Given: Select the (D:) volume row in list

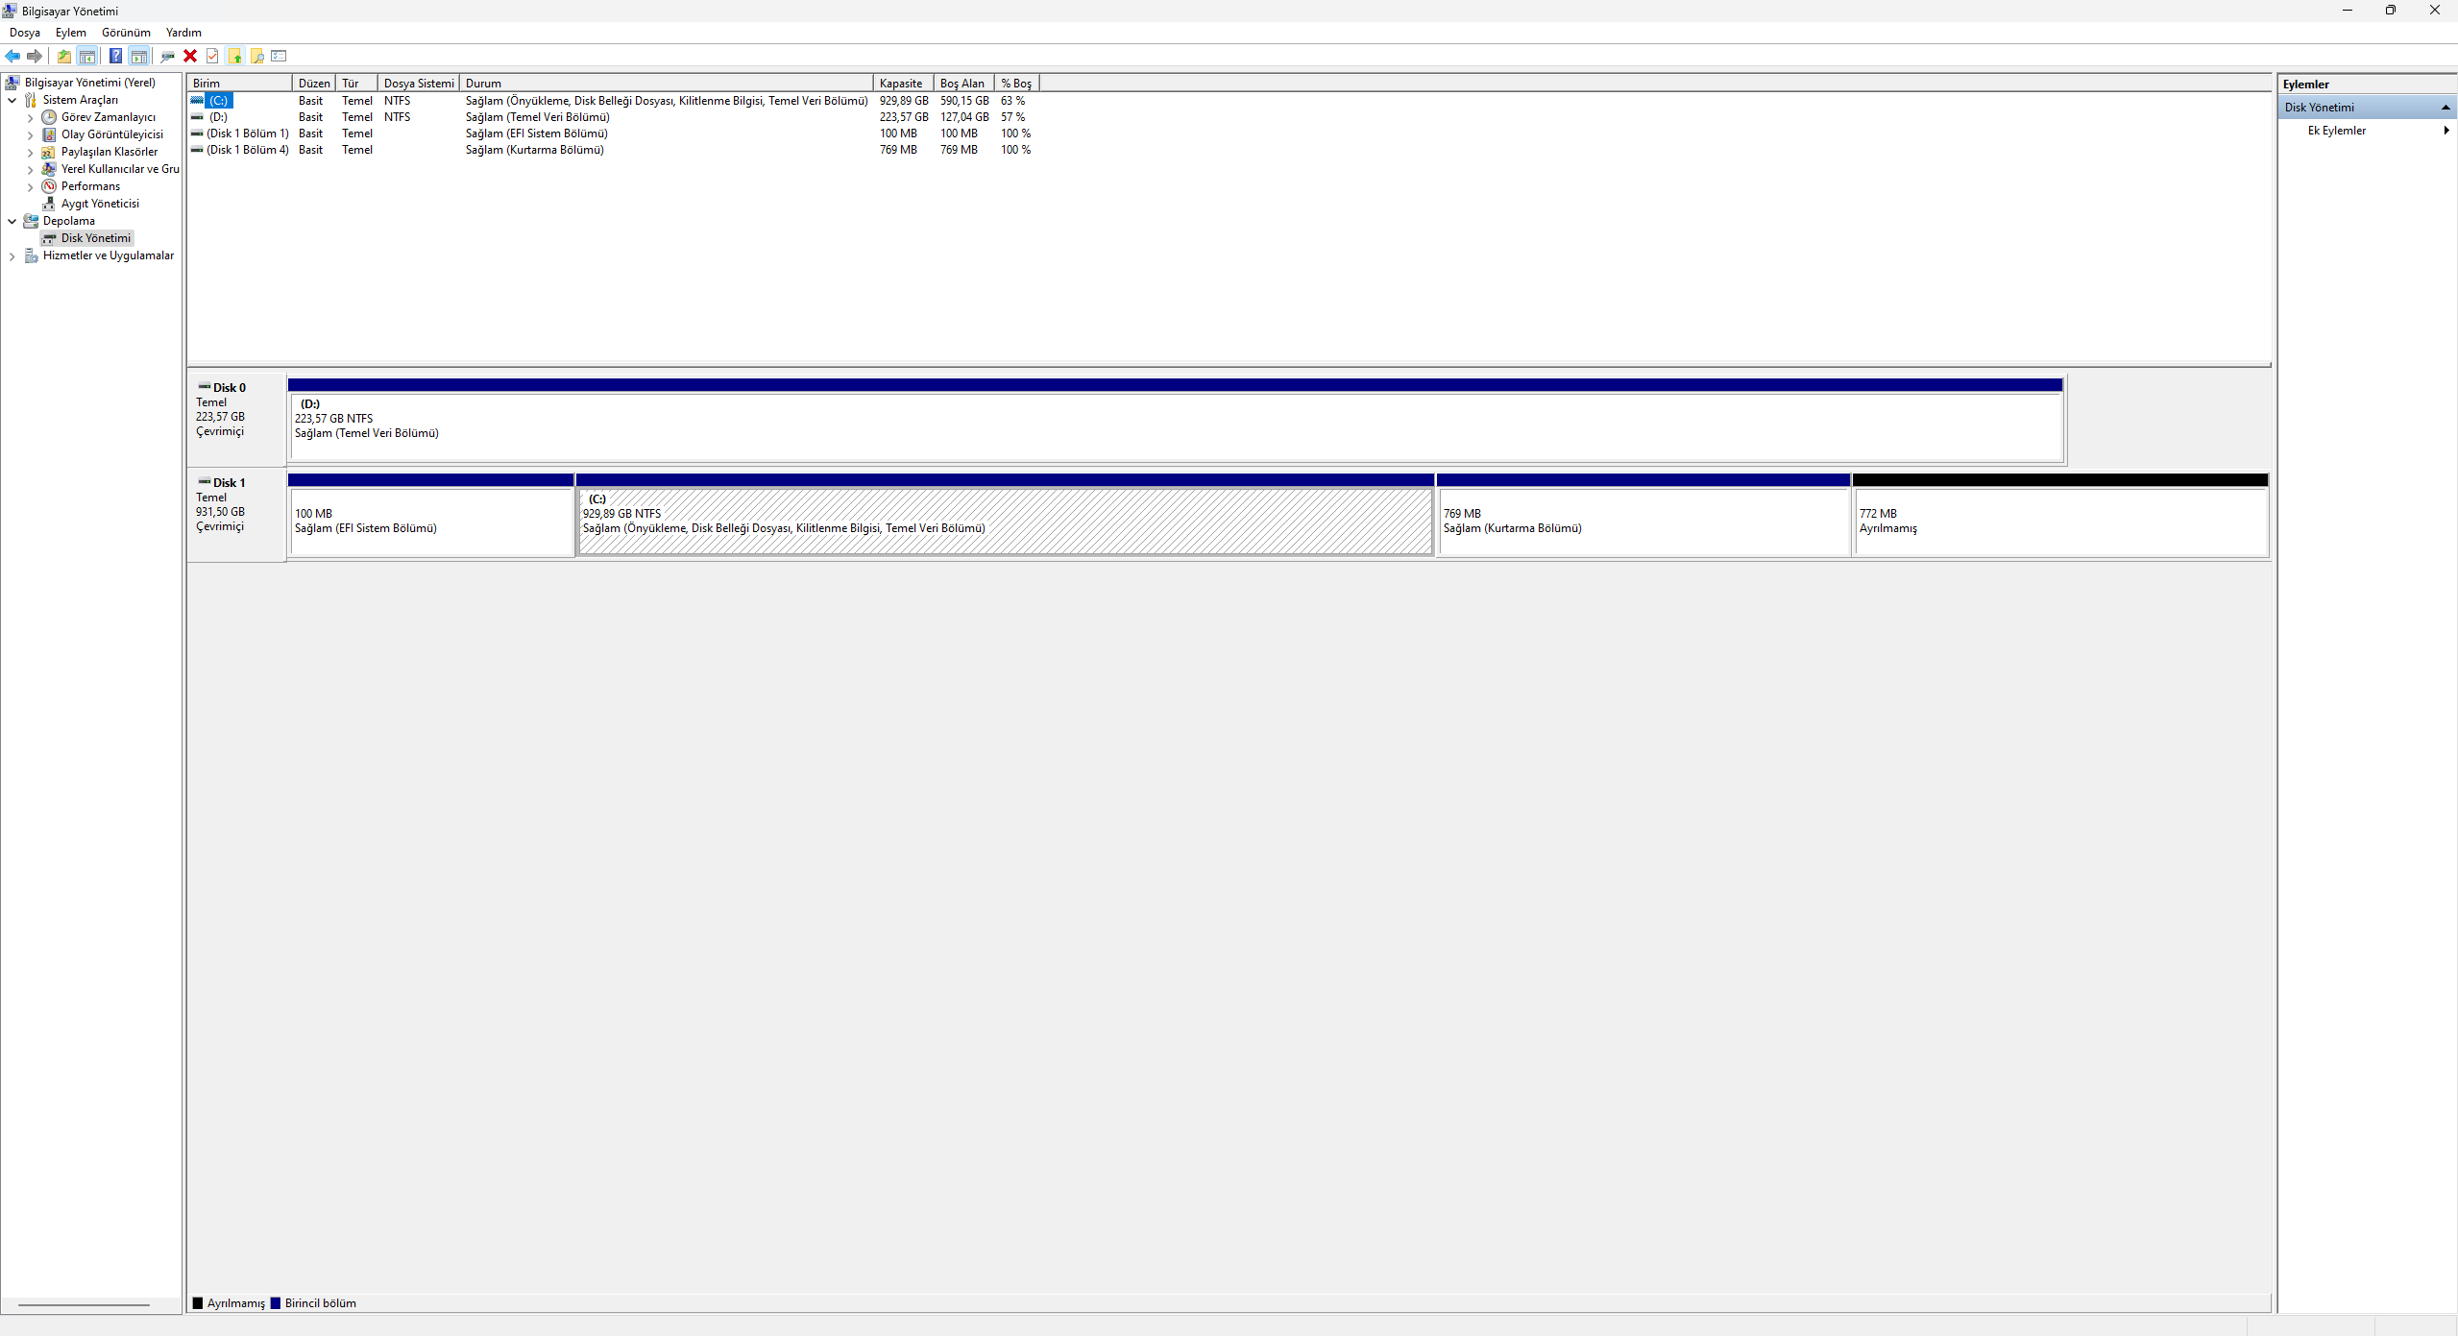Looking at the screenshot, I should 219,117.
